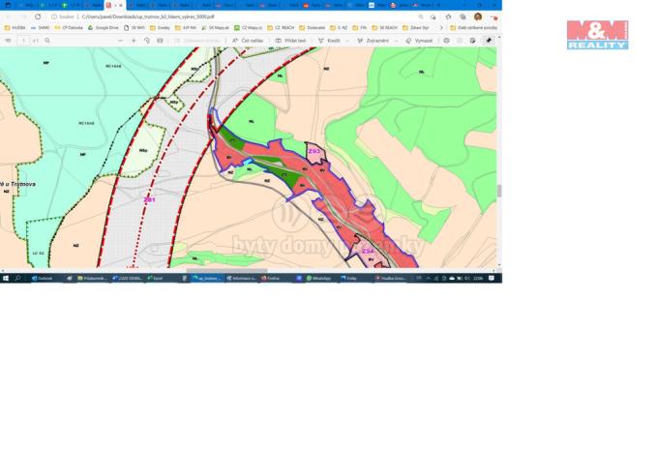Screen dimensions: 659x453
Task: Expand the bookmarks bar overflow chevron
Action: [x=440, y=28]
